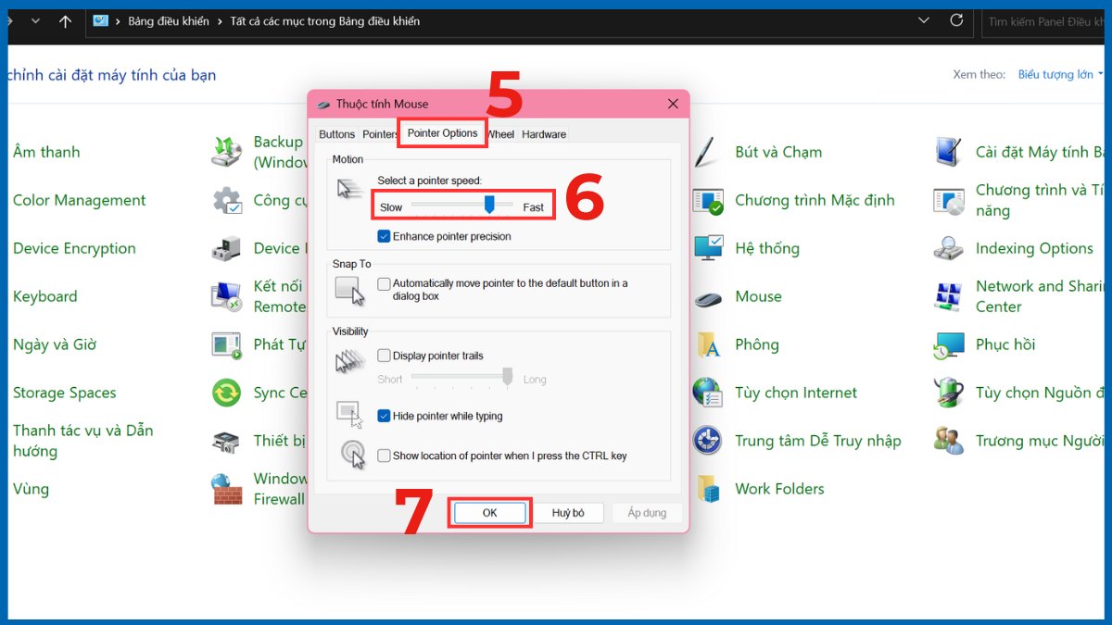This screenshot has width=1112, height=625.
Task: Enable Display pointer trails
Action: point(385,355)
